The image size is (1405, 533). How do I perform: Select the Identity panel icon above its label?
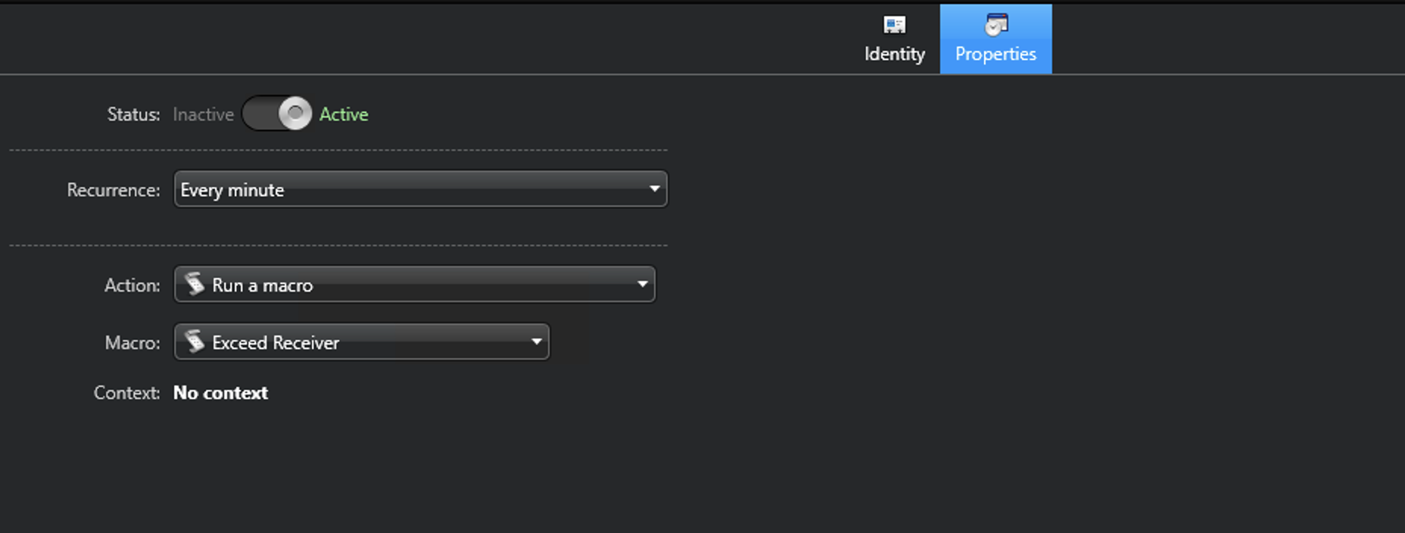pos(894,23)
